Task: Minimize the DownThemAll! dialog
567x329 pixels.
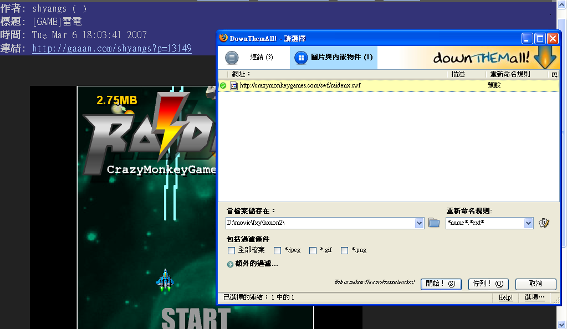Action: (x=527, y=38)
